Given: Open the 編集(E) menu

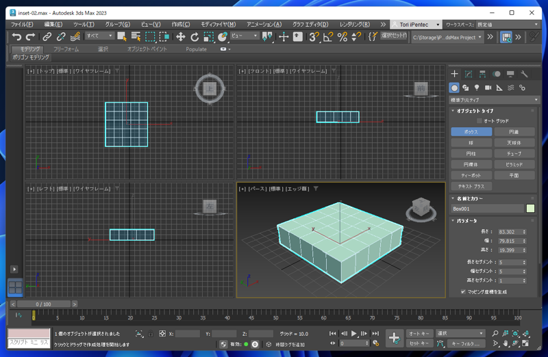Looking at the screenshot, I should click(53, 25).
